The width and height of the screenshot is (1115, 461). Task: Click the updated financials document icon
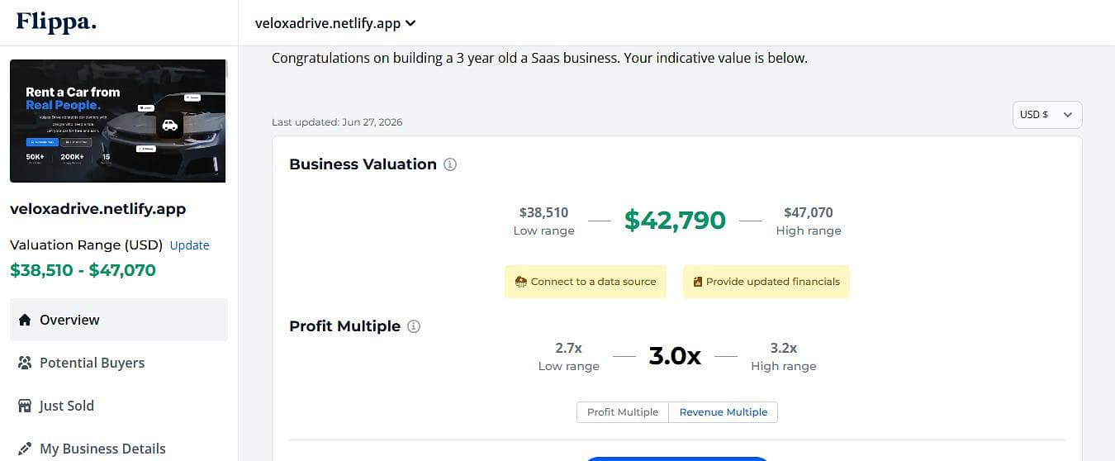click(697, 282)
